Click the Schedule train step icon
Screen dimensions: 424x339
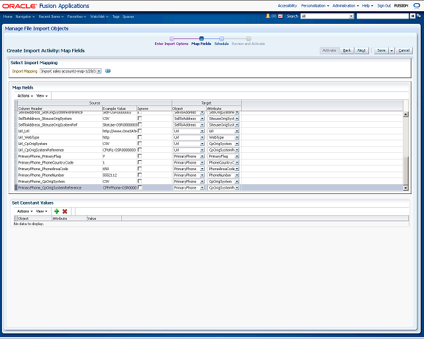coord(221,38)
